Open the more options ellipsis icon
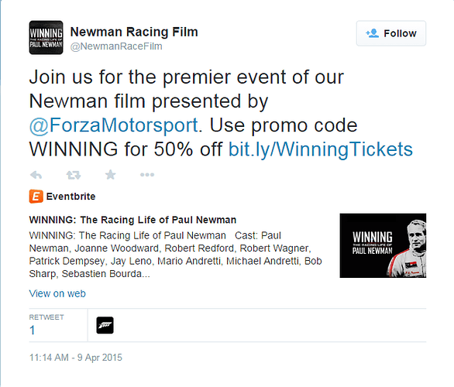This screenshot has width=454, height=387. point(147,175)
